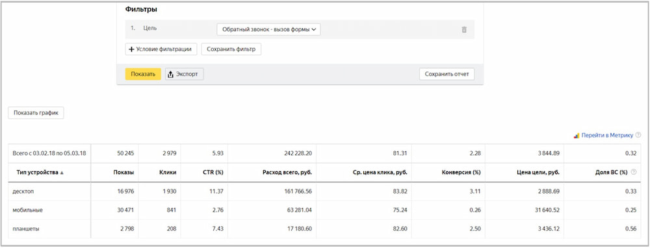Click the Метрика bar chart icon
The width and height of the screenshot is (650, 248).
coord(577,136)
